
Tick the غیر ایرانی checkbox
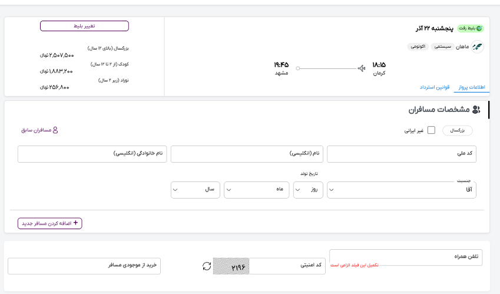[431, 130]
